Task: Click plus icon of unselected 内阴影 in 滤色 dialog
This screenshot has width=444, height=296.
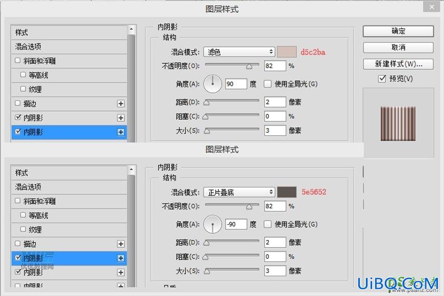Action: (121, 118)
